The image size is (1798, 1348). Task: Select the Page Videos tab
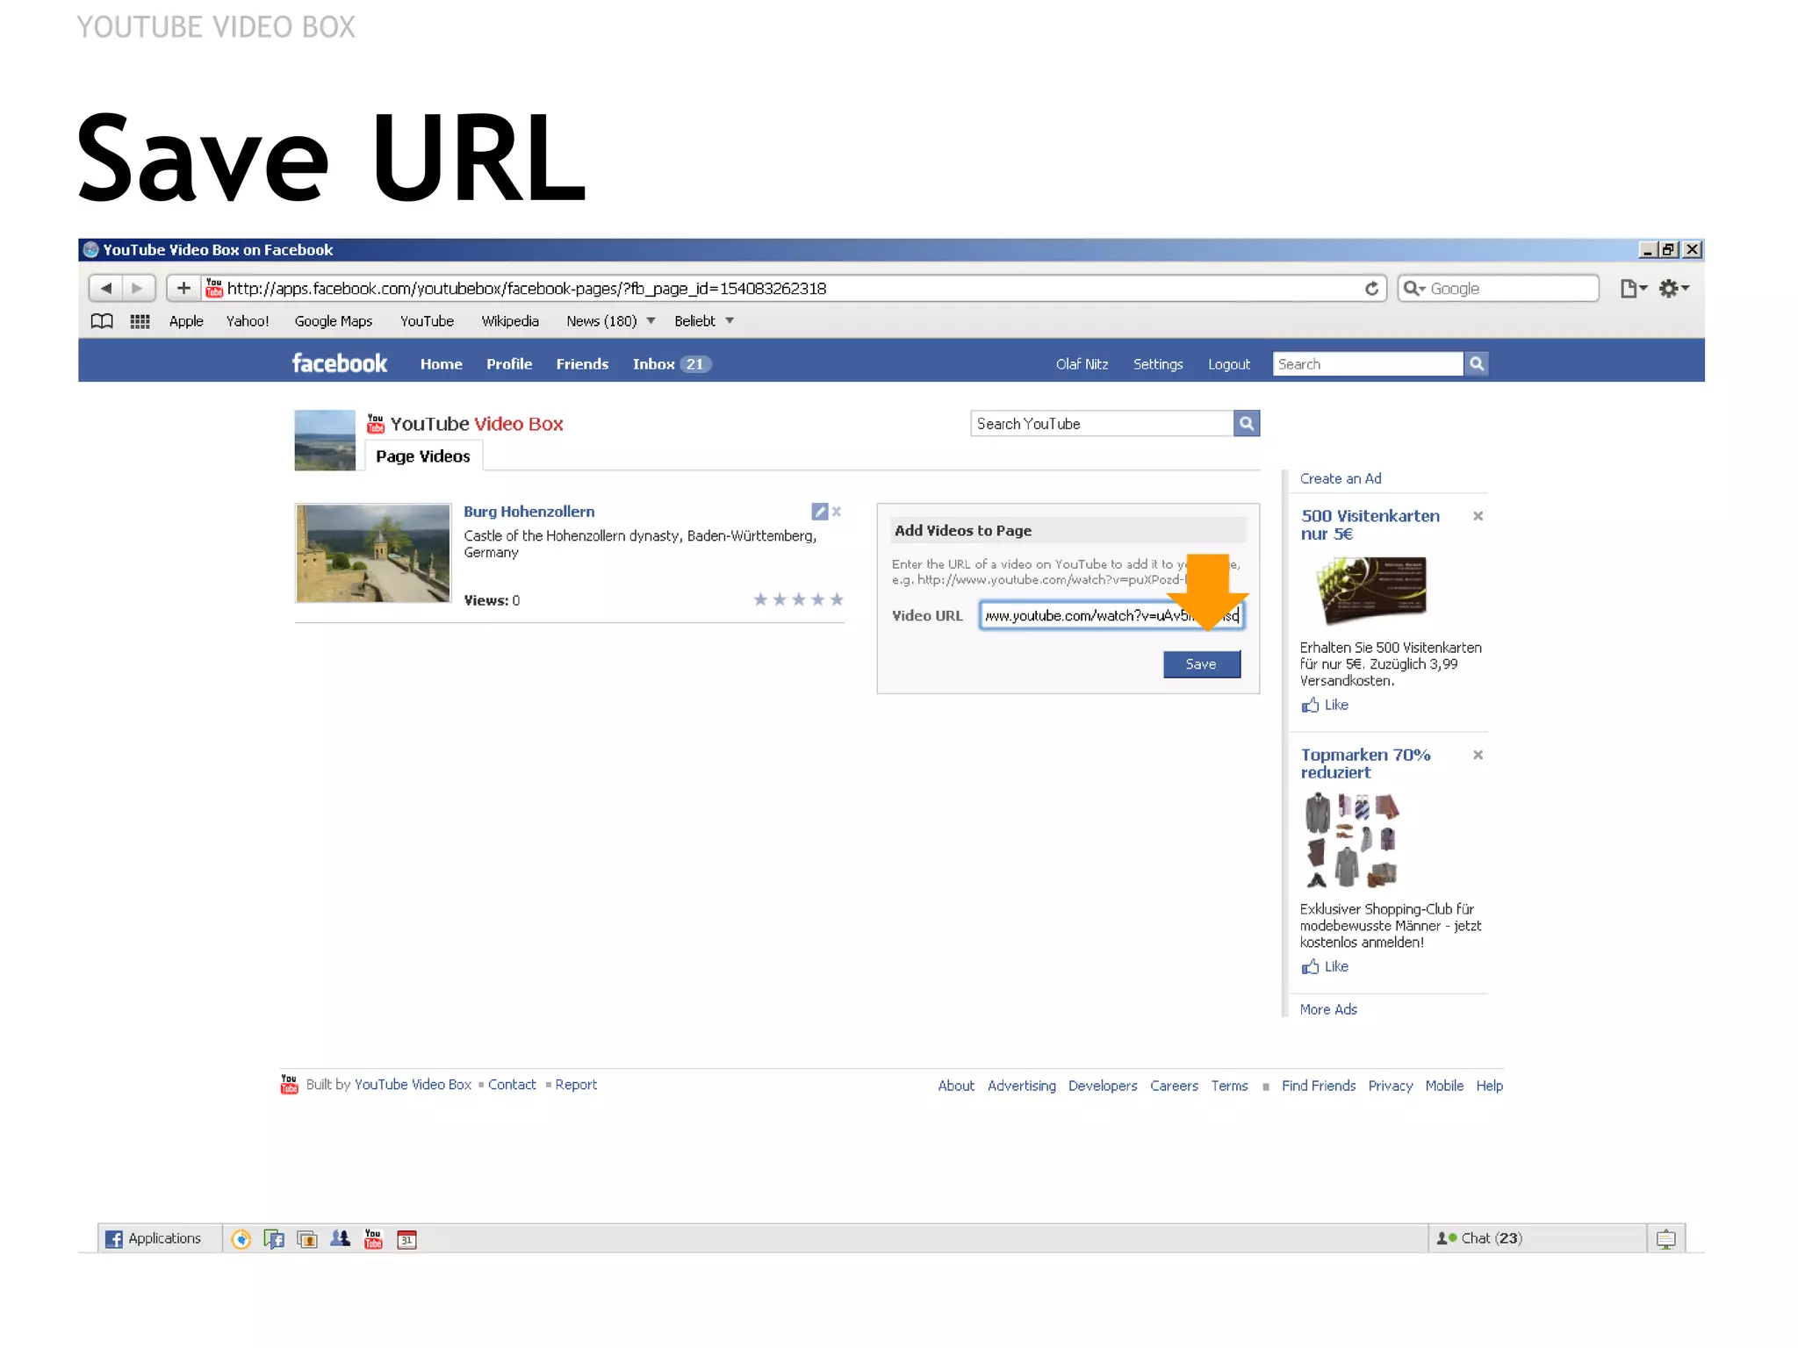[x=423, y=456]
